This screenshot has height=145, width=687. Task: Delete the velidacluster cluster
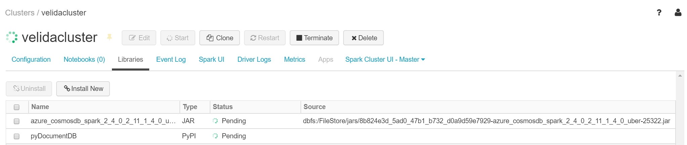tap(363, 38)
